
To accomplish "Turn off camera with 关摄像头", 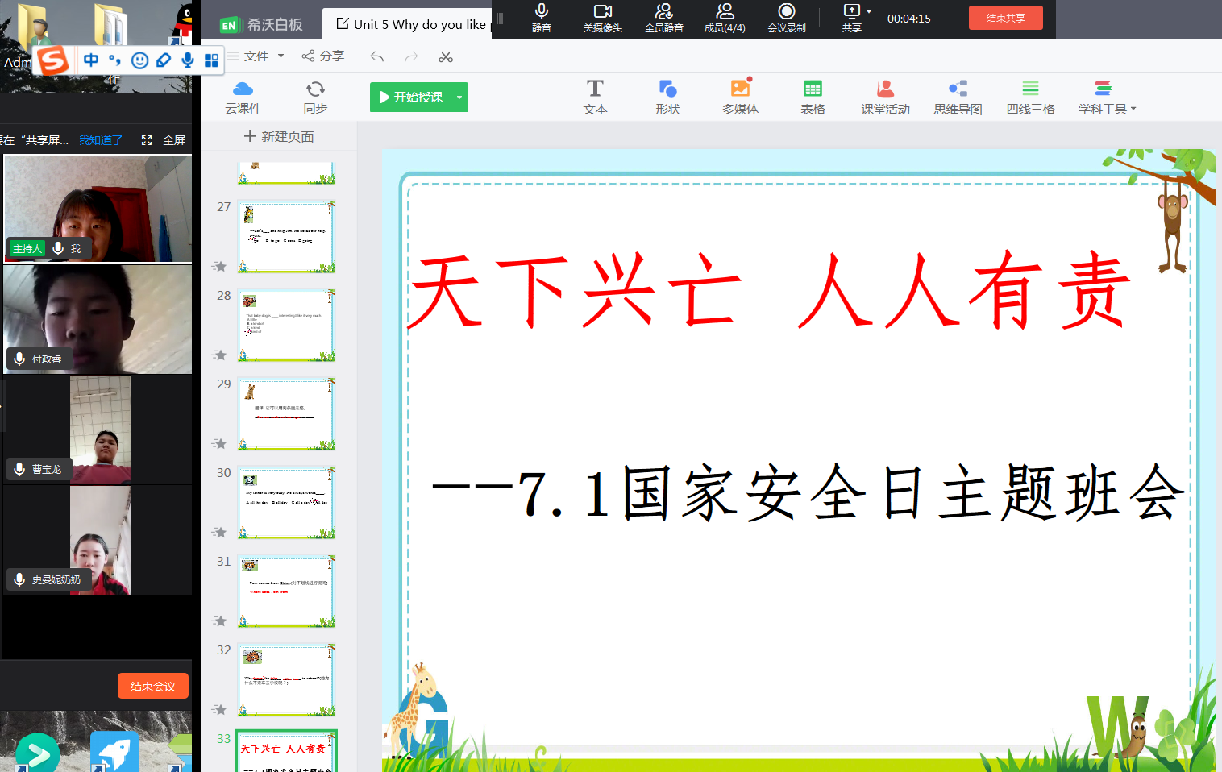I will [602, 17].
